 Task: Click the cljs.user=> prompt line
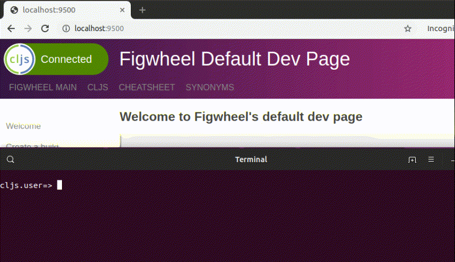click(31, 185)
